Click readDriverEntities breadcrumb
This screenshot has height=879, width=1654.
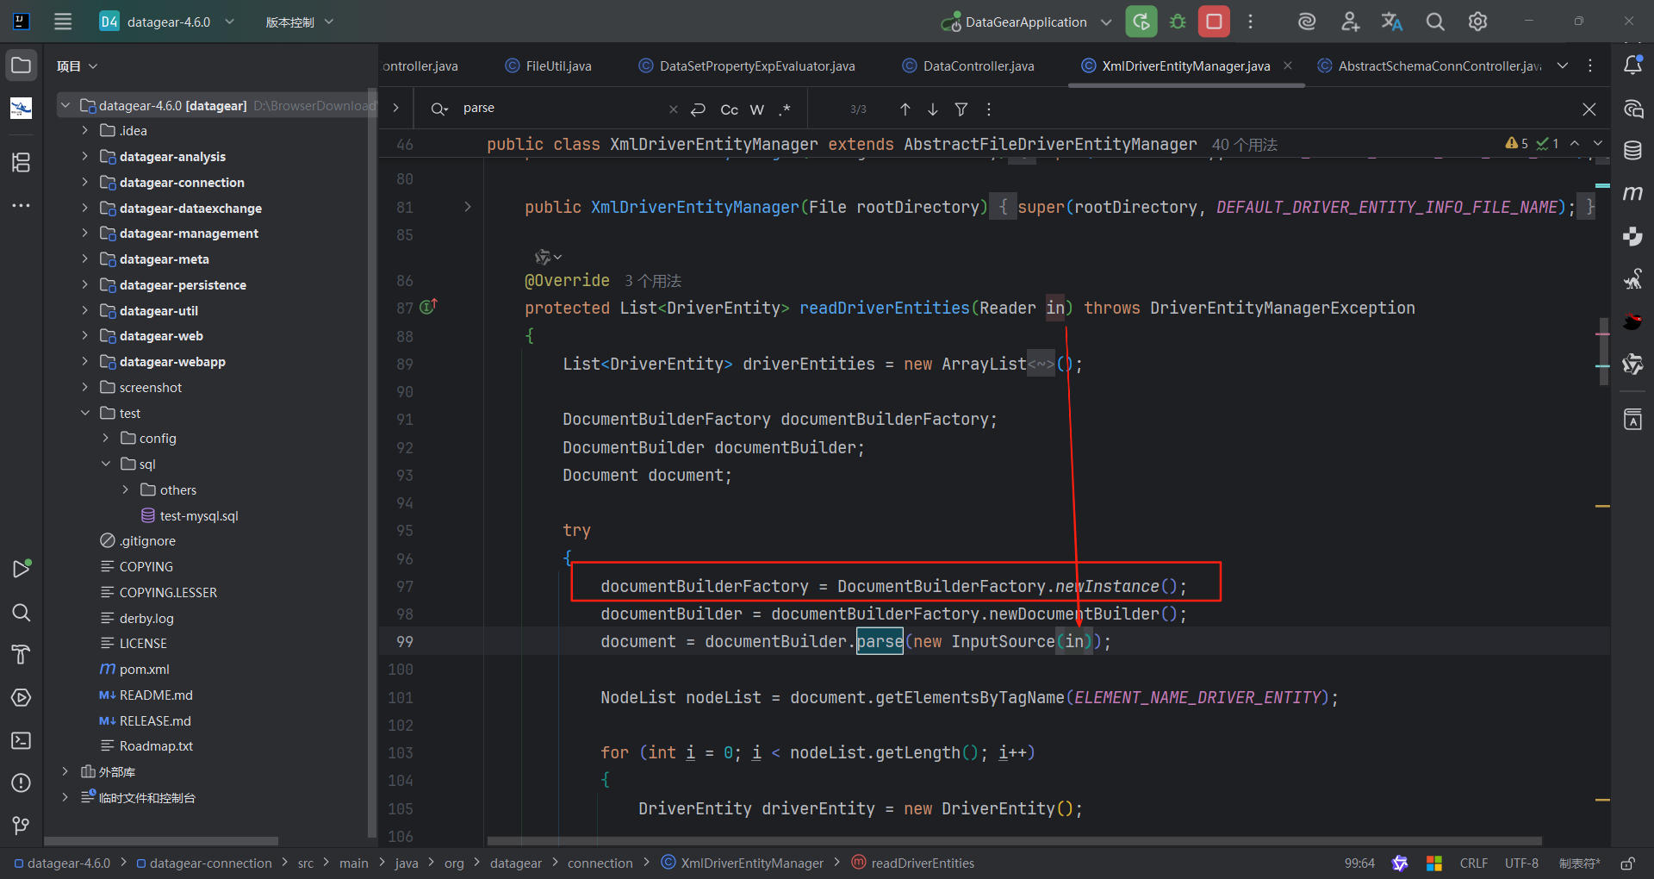[x=912, y=863]
